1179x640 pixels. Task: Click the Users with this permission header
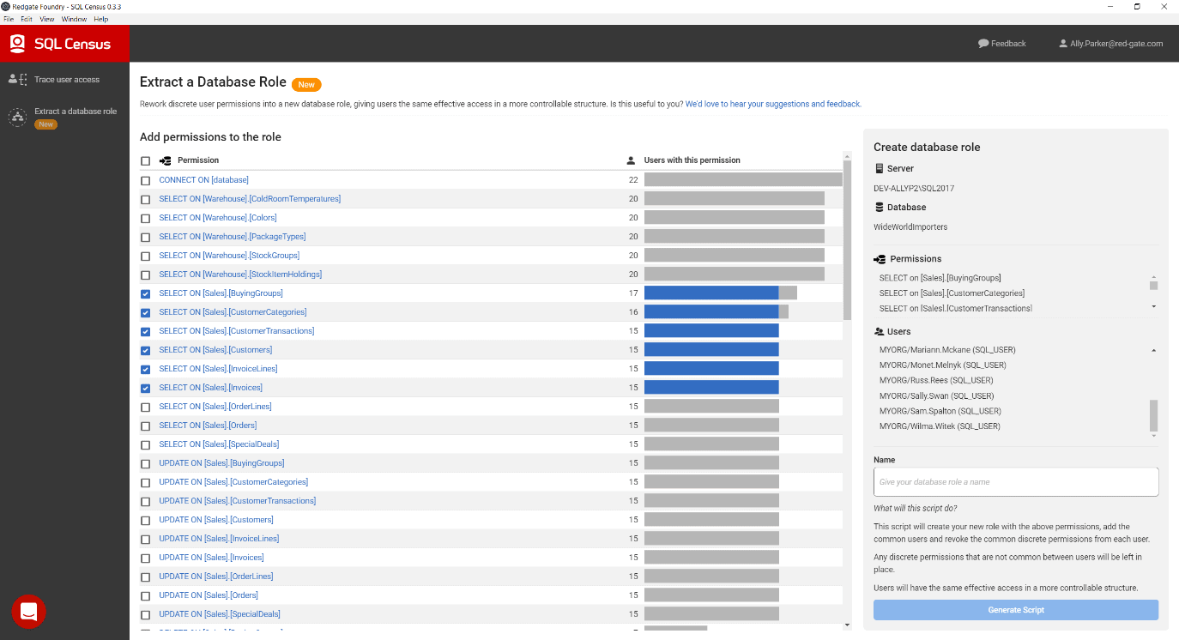pyautogui.click(x=692, y=160)
